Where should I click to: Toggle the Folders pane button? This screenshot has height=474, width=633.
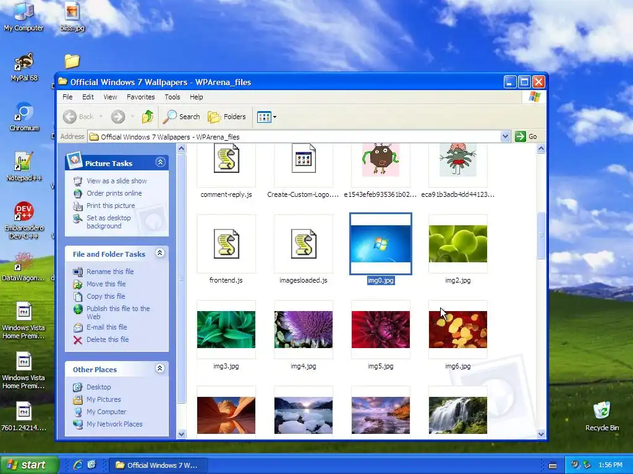(x=227, y=117)
